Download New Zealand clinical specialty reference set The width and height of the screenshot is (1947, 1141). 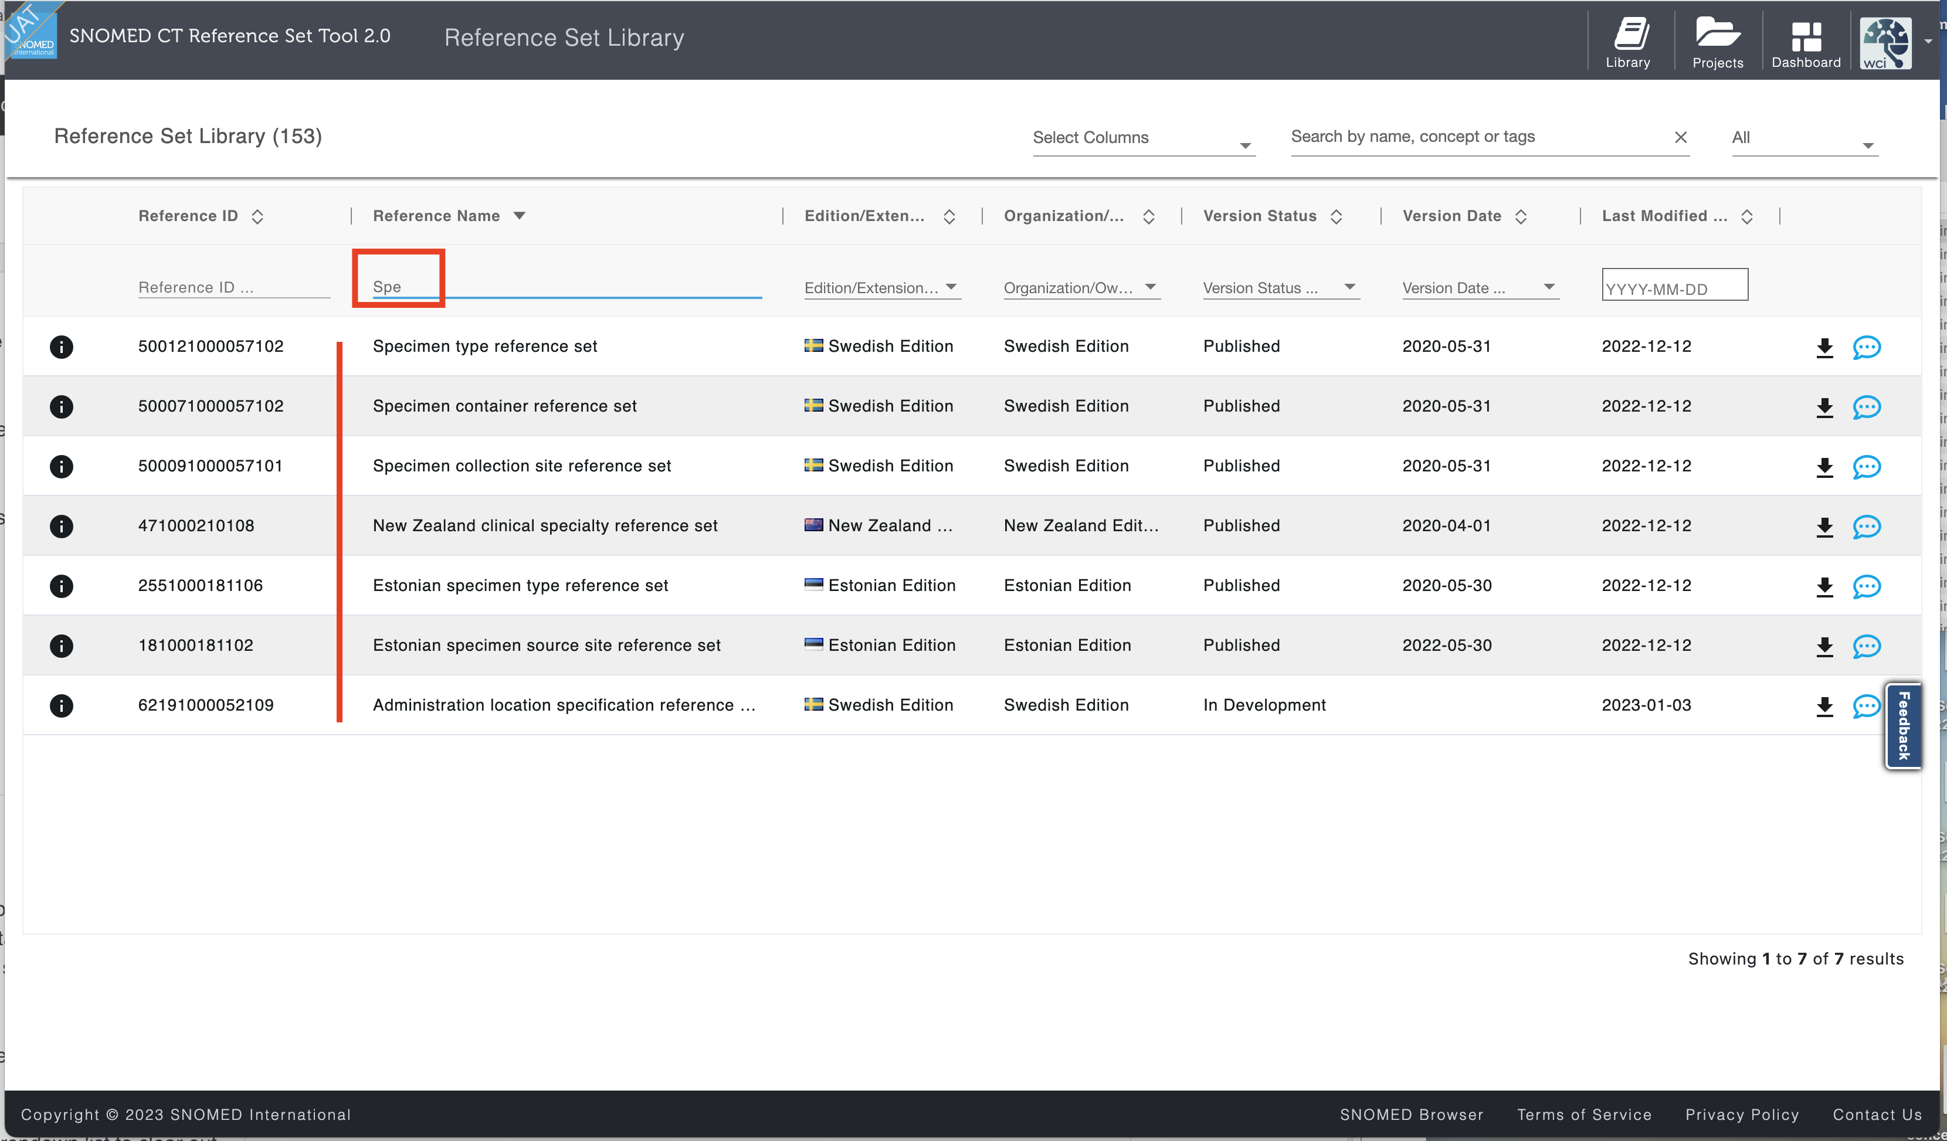(1824, 527)
